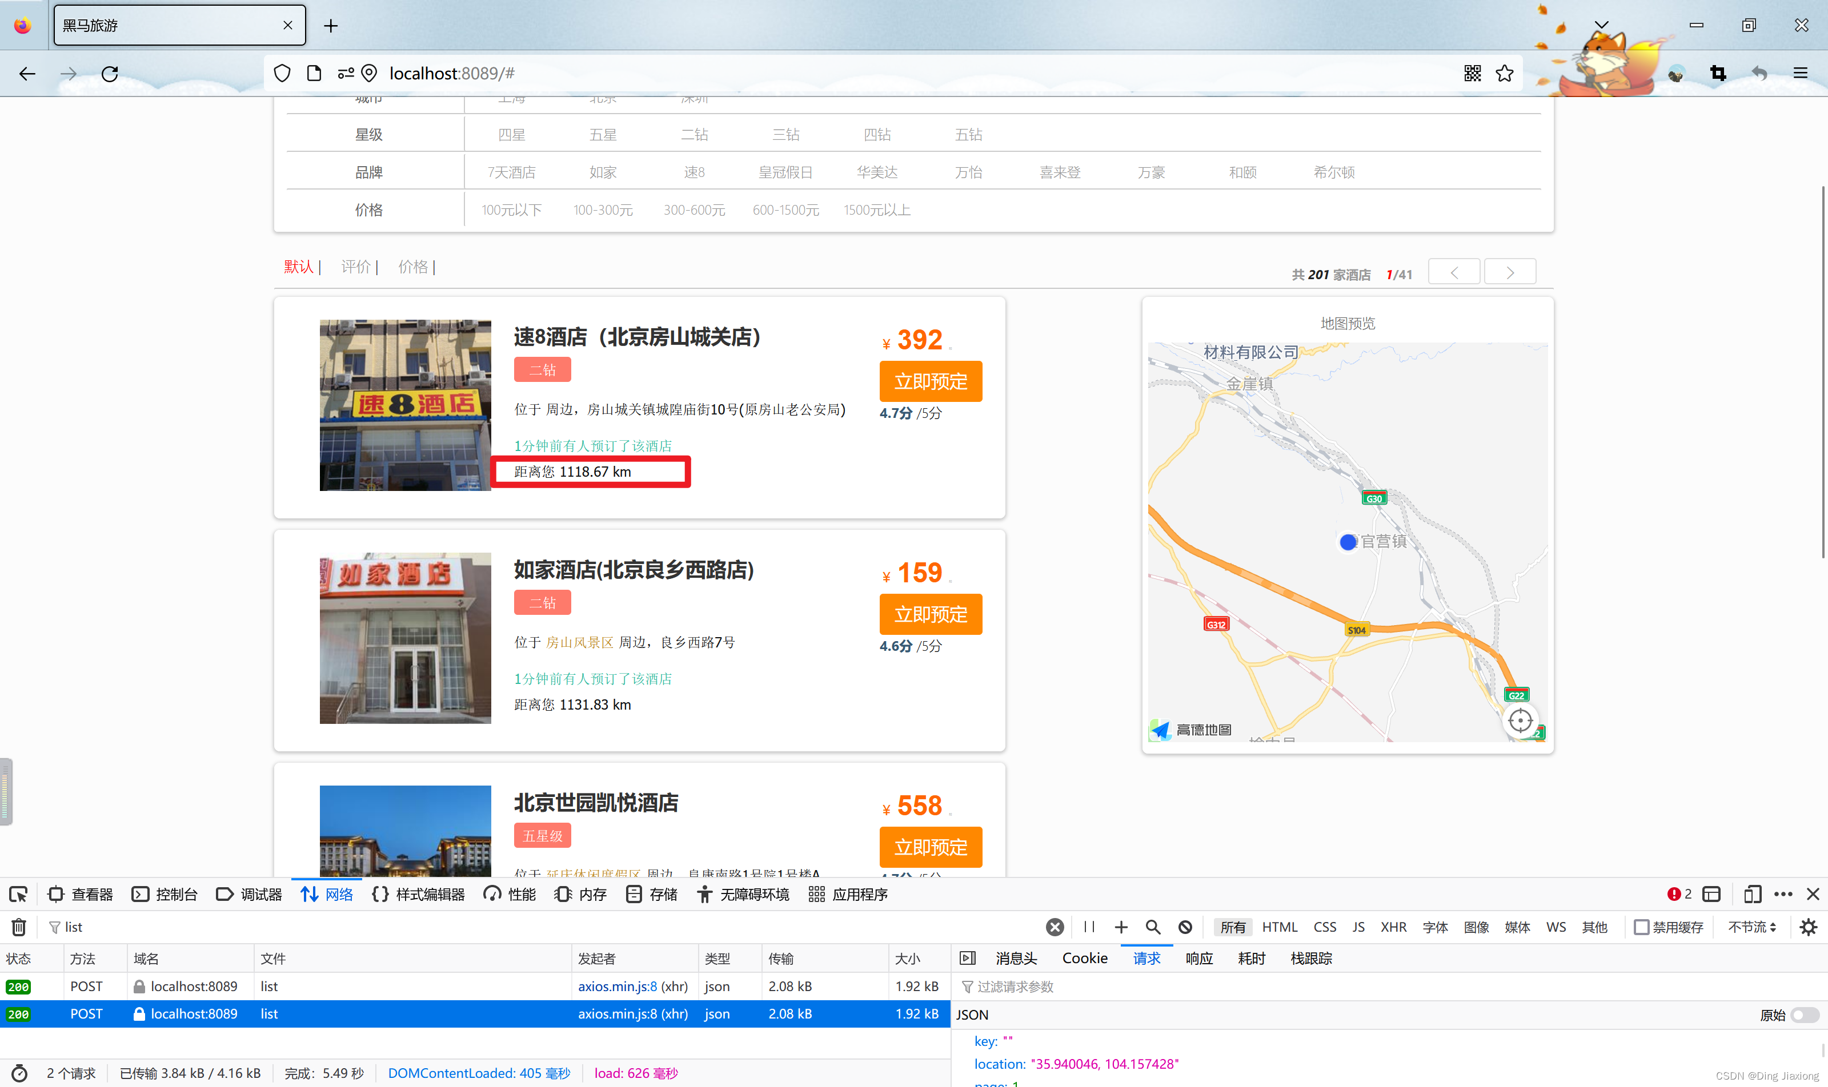Screen dimensions: 1828x1087
Task: Open the 响应 details tab
Action: (1199, 959)
